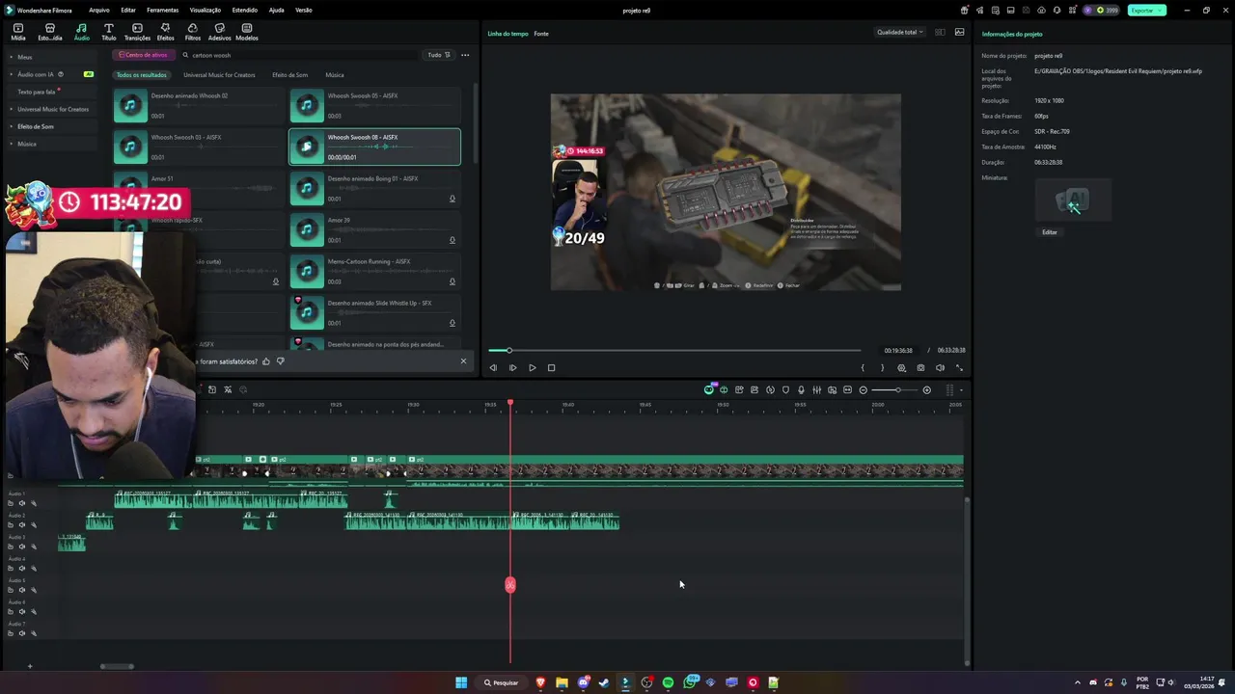Open fullscreen preview icon
The height and width of the screenshot is (694, 1235).
point(959,367)
